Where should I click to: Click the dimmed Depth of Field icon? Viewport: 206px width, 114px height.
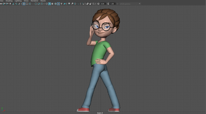78,4
